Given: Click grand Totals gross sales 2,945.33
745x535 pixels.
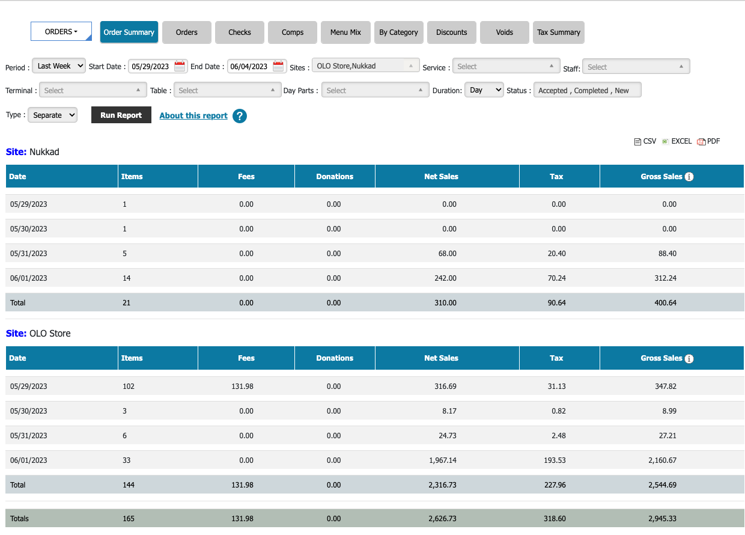Looking at the screenshot, I should click(662, 519).
